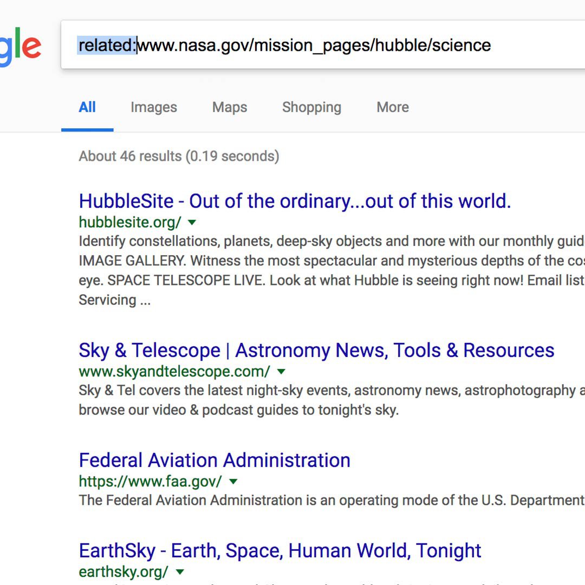Click the snippet 'Sky & Tel covers the latest'
This screenshot has width=585, height=585.
331,400
